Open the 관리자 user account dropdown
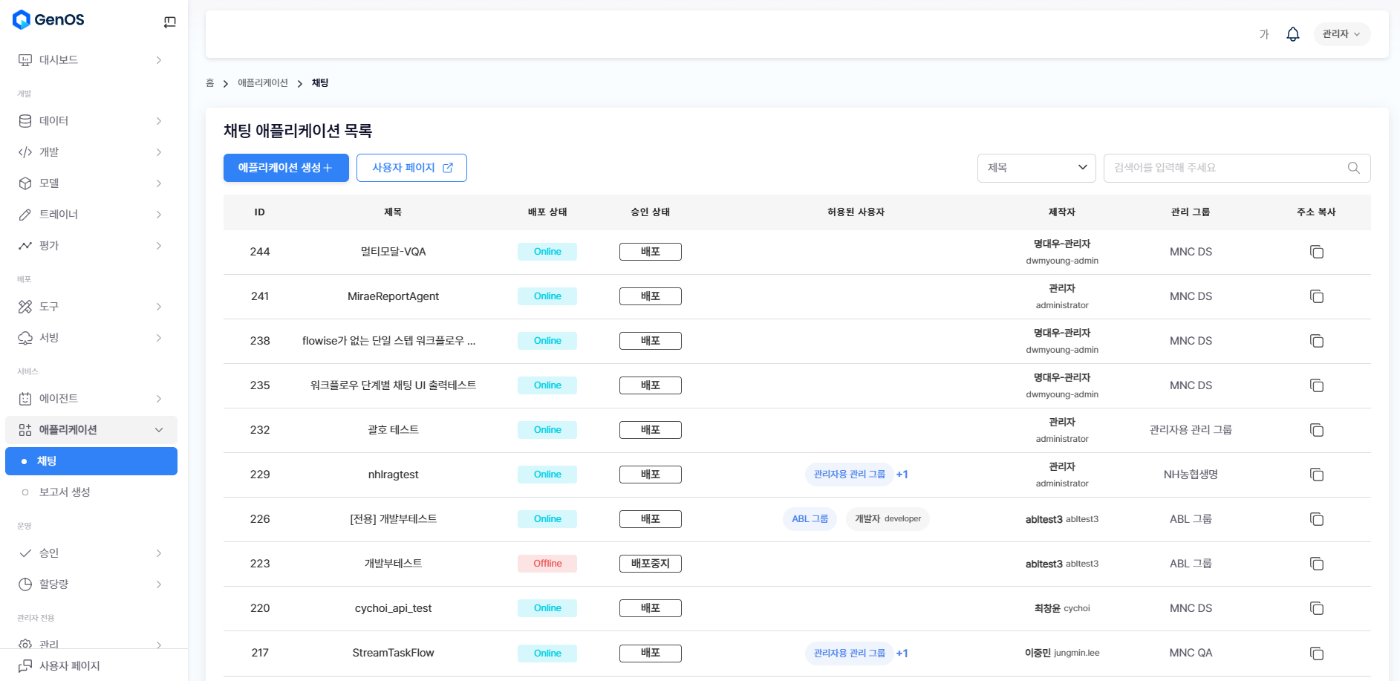The image size is (1400, 681). (1341, 34)
